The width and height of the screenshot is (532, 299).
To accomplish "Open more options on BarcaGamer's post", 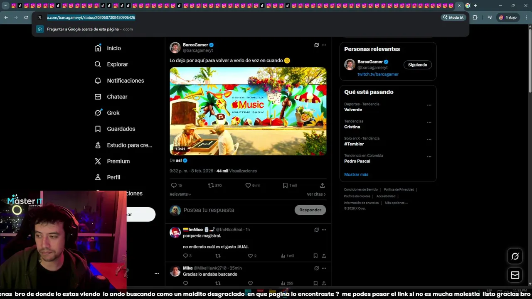I will [x=324, y=45].
